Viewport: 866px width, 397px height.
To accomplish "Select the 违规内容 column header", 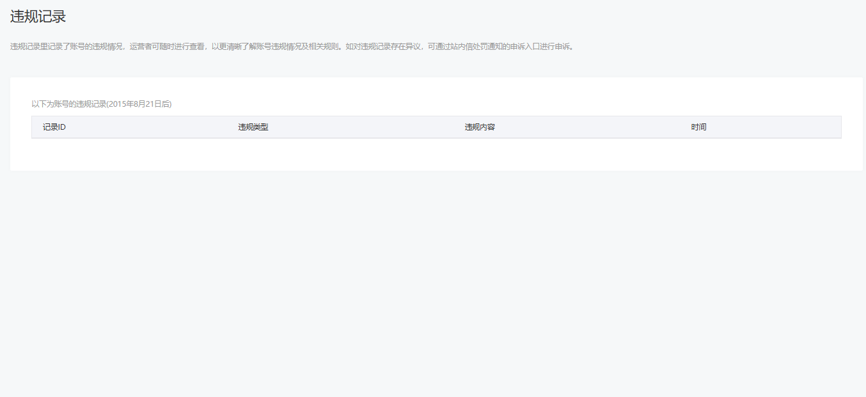I will [480, 127].
